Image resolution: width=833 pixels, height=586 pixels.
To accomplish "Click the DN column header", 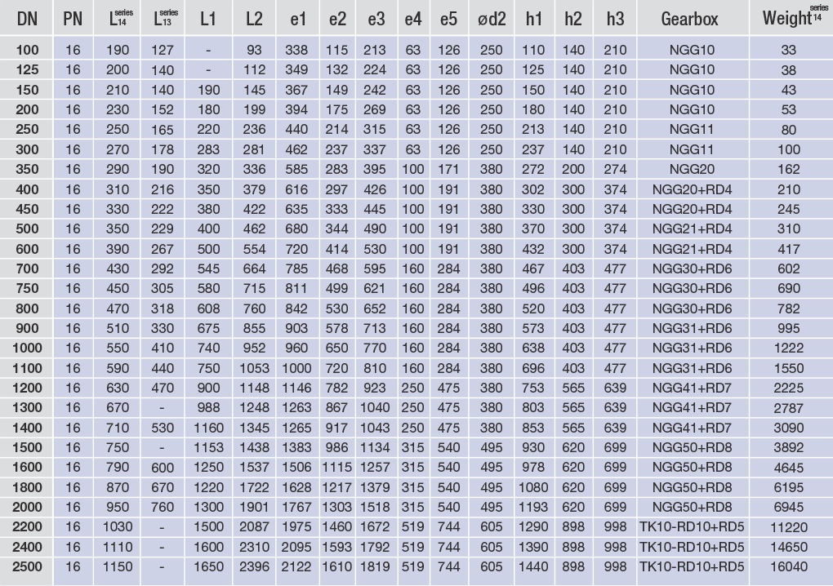I will [x=26, y=19].
